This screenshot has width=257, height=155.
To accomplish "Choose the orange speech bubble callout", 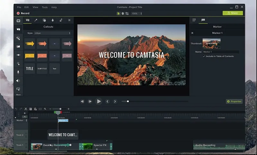I will tap(42, 56).
